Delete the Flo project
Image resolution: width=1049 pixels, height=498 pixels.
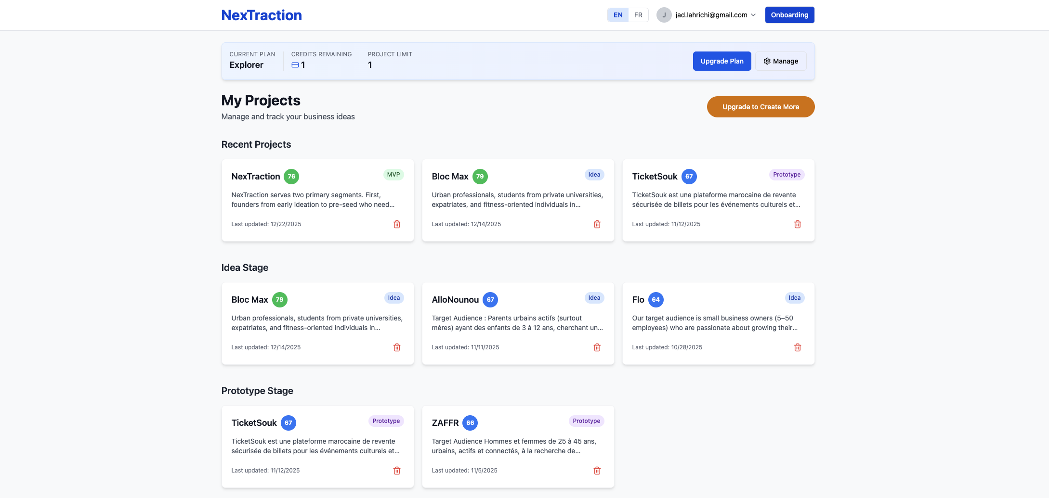pos(798,347)
